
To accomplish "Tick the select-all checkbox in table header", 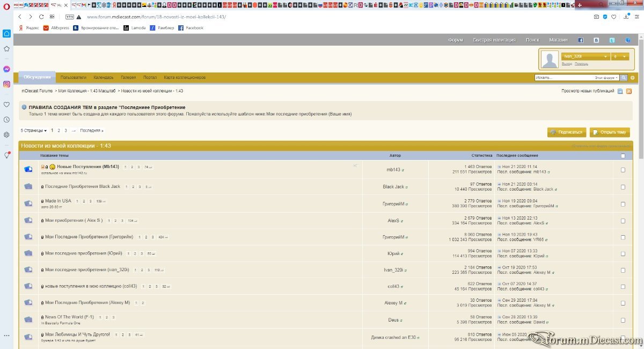I will pyautogui.click(x=623, y=156).
